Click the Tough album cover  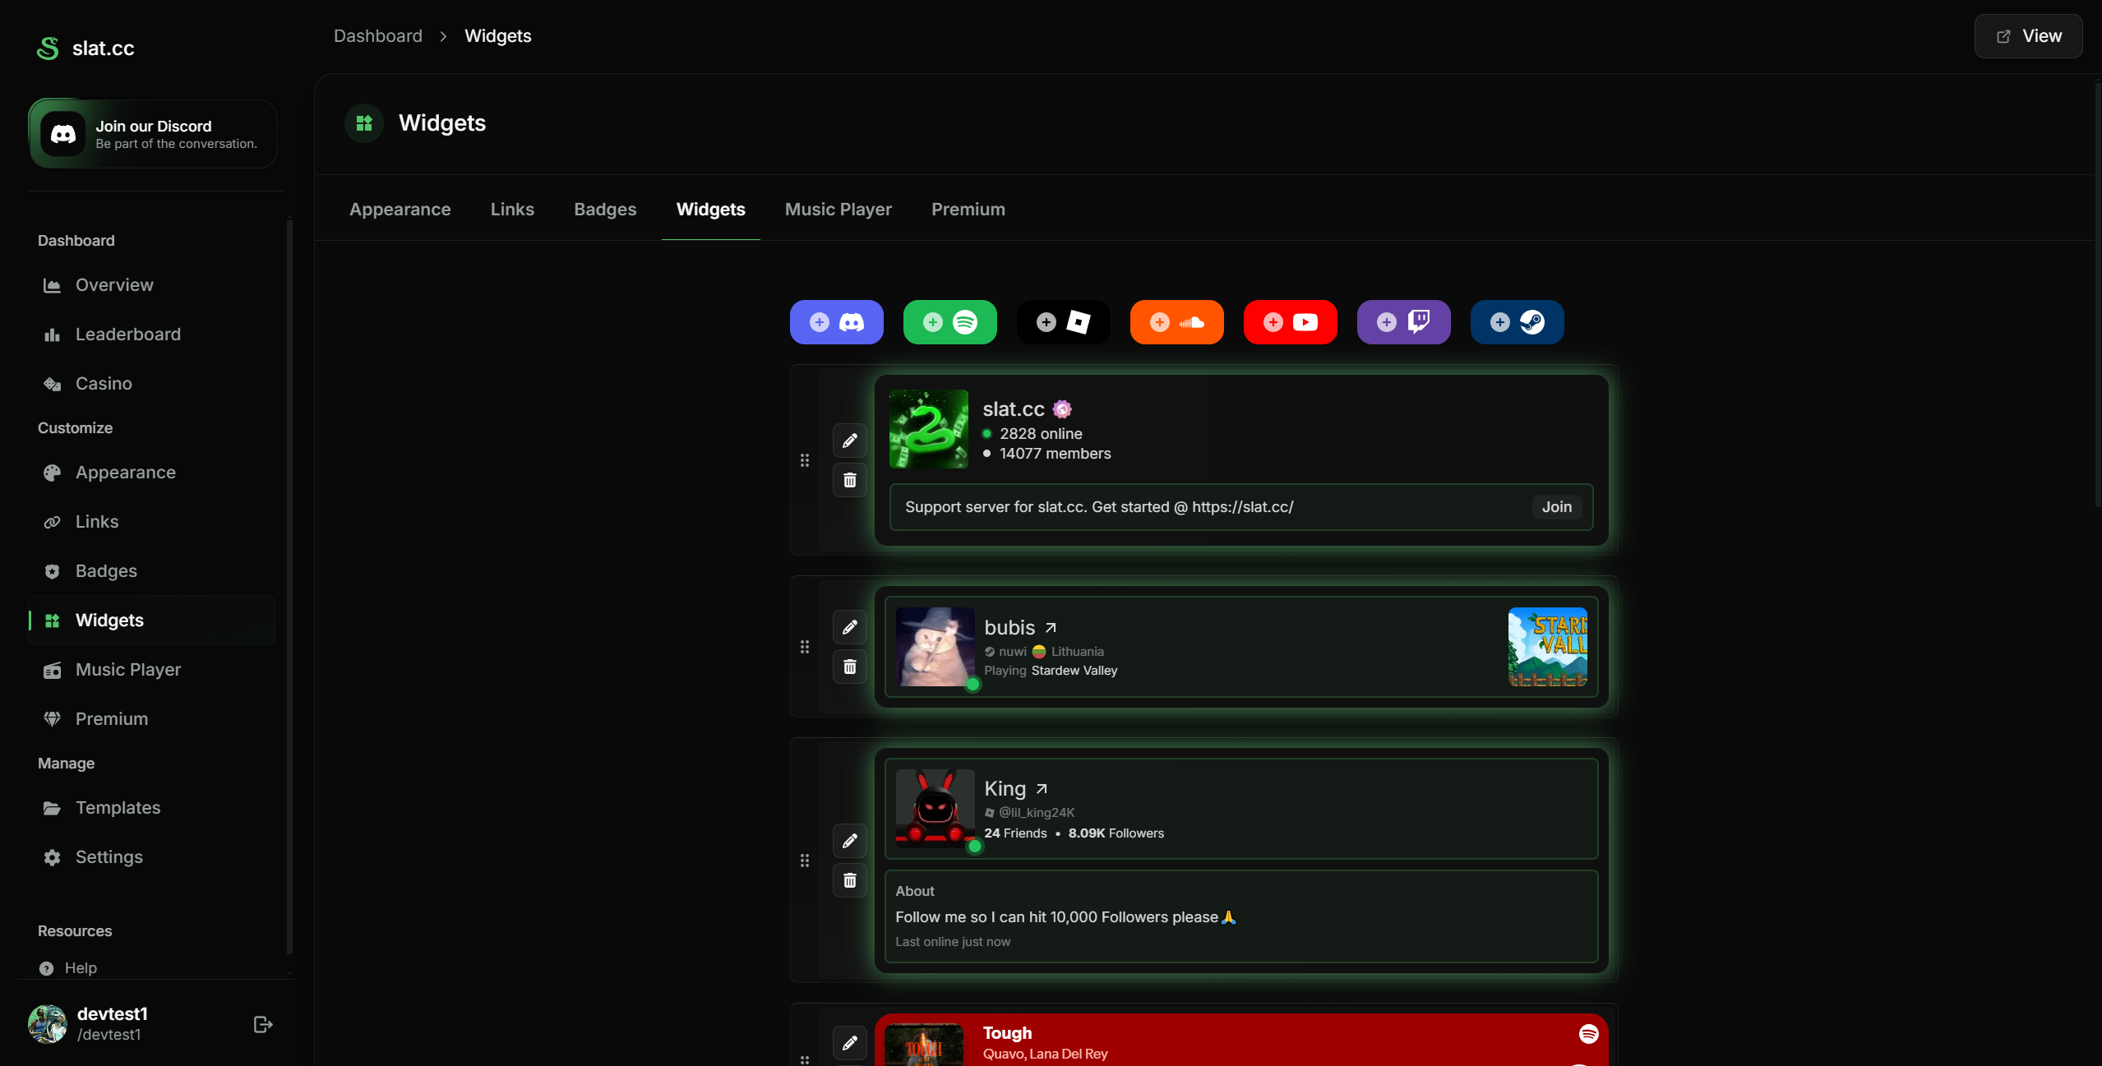924,1045
